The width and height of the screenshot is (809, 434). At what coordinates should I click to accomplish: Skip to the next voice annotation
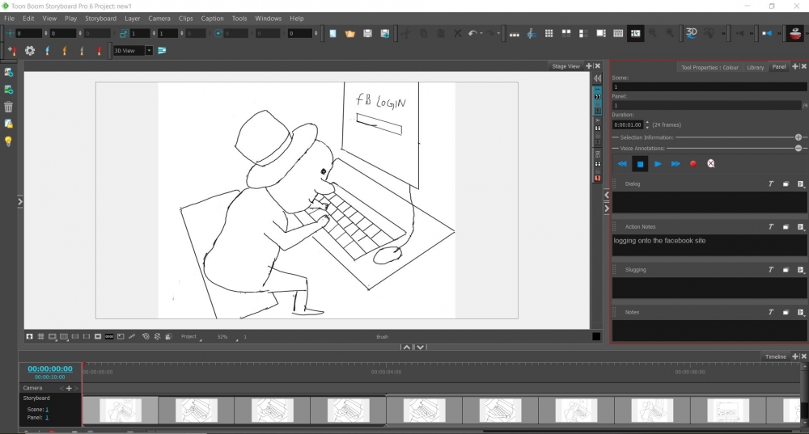pos(676,164)
